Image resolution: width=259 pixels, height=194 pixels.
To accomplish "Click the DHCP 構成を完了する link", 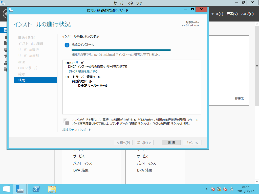I will click(x=83, y=71).
